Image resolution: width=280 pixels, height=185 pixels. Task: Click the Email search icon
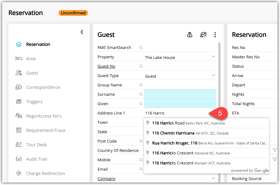141,169
